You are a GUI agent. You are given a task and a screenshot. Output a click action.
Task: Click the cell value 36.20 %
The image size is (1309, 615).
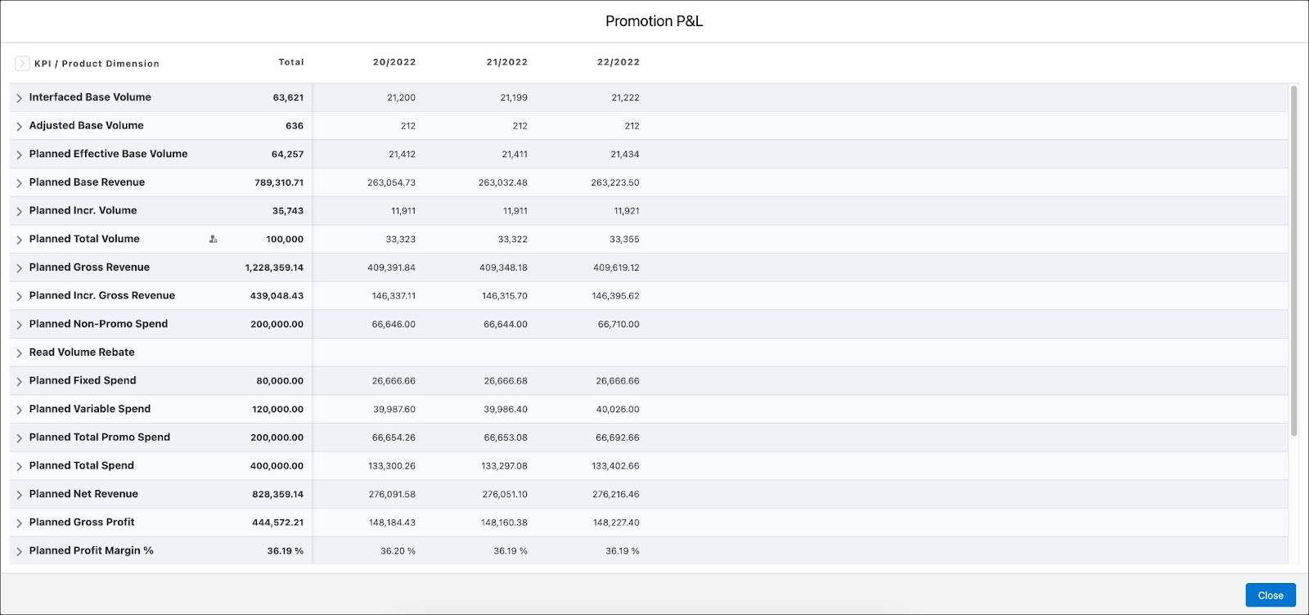pos(398,551)
